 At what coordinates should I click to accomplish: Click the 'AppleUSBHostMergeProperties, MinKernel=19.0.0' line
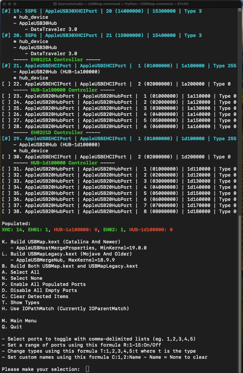78,248
